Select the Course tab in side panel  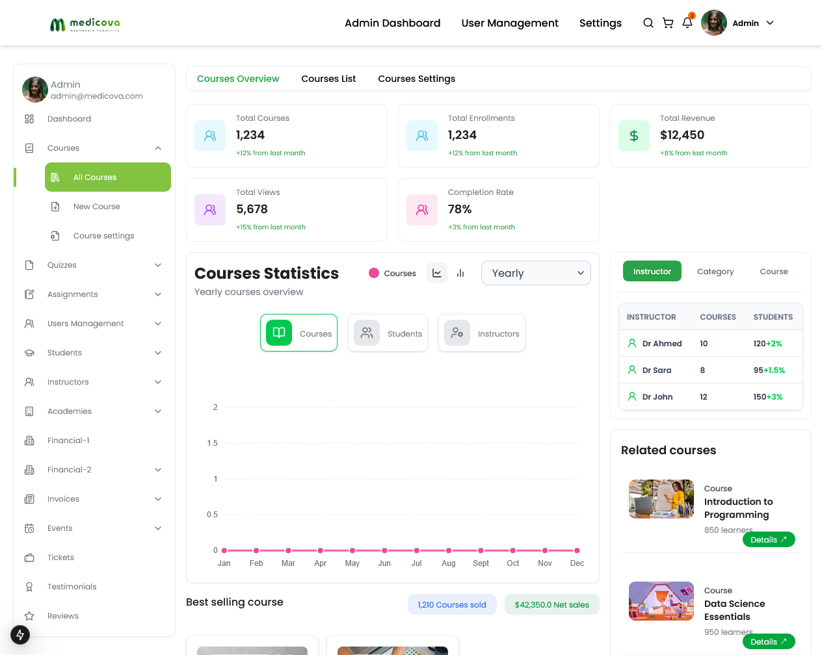[774, 272]
